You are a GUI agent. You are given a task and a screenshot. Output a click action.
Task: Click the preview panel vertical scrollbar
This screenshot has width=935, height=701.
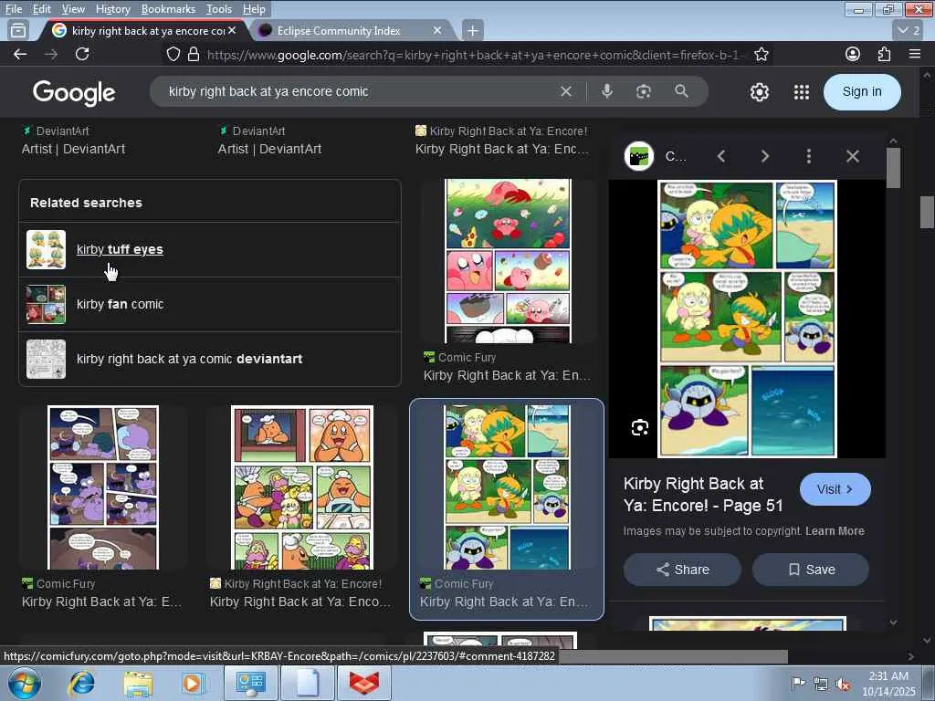tap(893, 168)
